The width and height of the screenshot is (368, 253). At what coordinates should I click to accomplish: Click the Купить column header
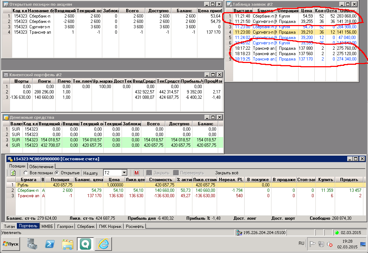pos(325,180)
